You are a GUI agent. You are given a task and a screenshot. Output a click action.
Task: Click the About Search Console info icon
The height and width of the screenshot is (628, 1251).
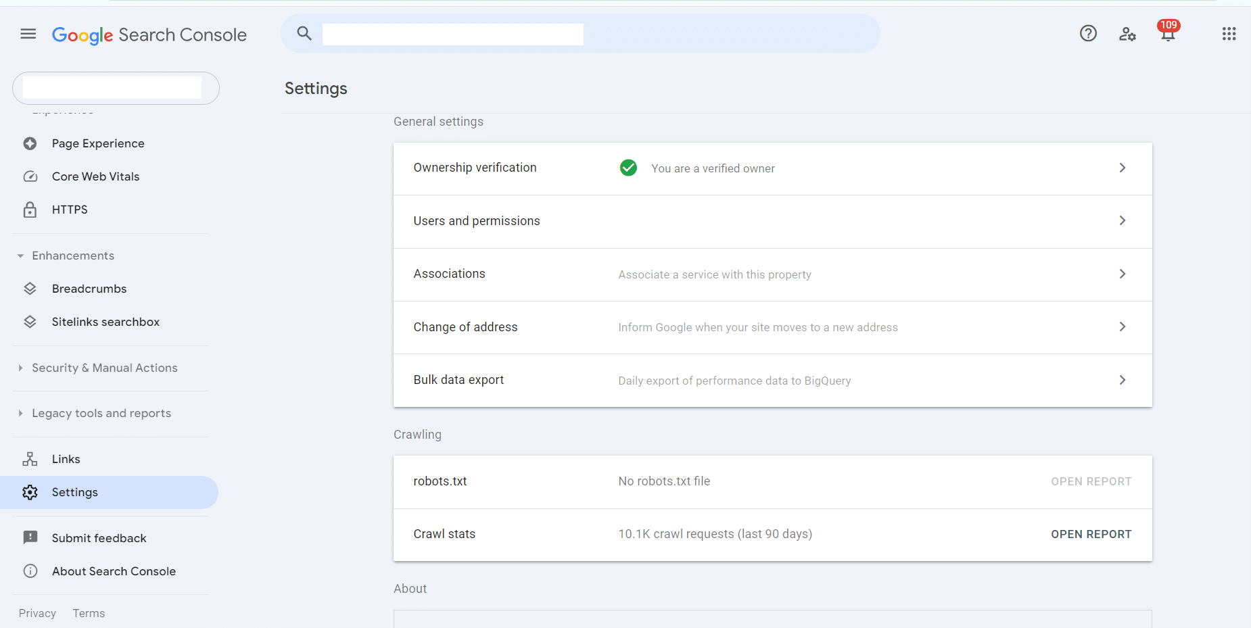30,571
